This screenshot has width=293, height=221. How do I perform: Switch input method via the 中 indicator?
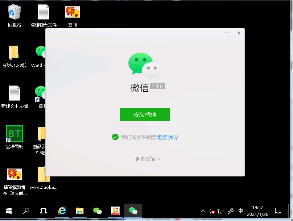tap(240, 210)
